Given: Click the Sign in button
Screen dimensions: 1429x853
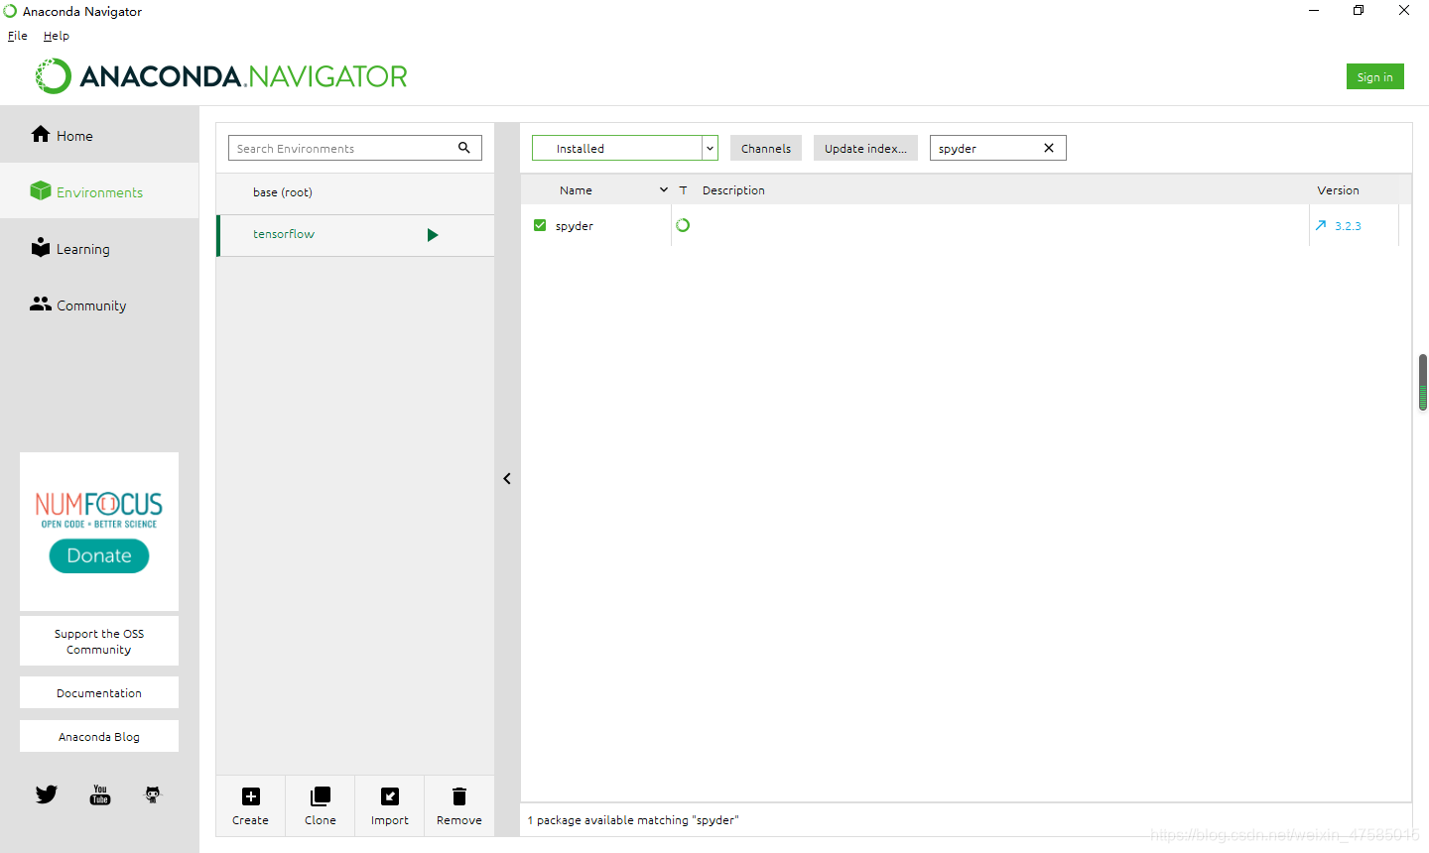Looking at the screenshot, I should coord(1374,76).
